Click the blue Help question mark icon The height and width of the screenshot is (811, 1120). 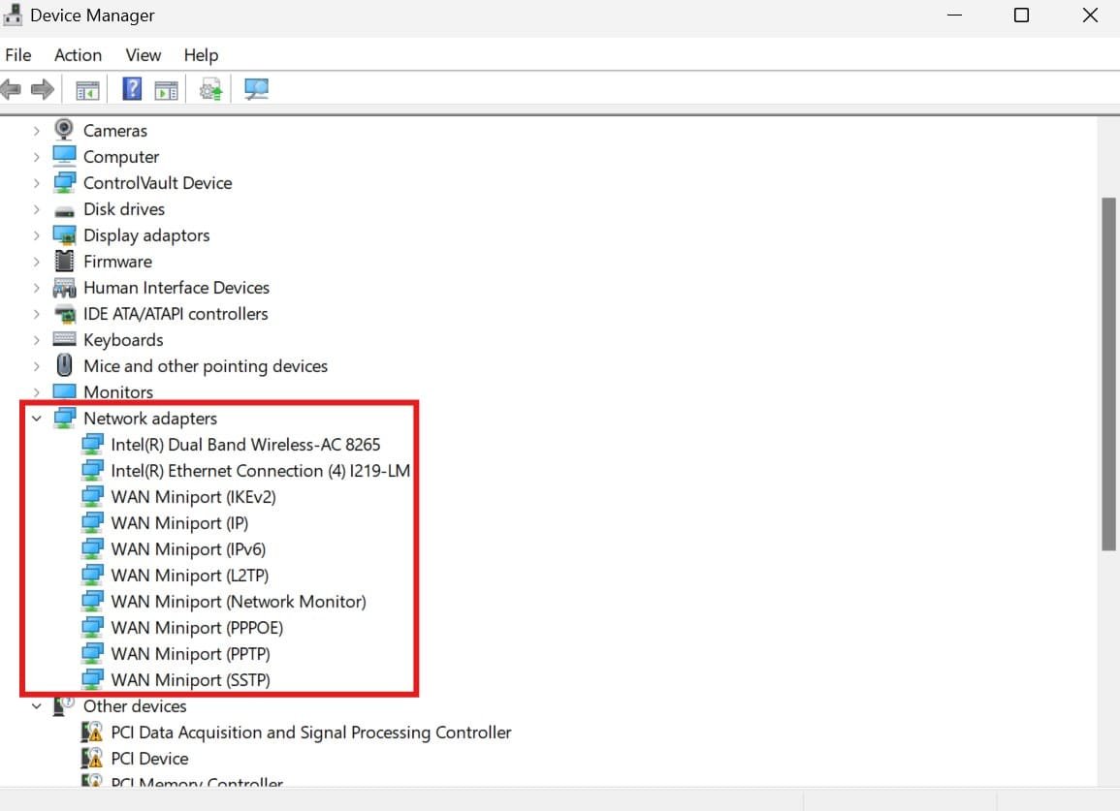pos(133,90)
